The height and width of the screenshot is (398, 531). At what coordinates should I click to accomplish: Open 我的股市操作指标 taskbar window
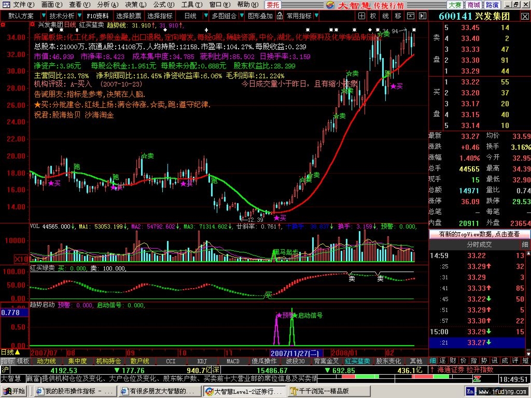click(x=75, y=391)
